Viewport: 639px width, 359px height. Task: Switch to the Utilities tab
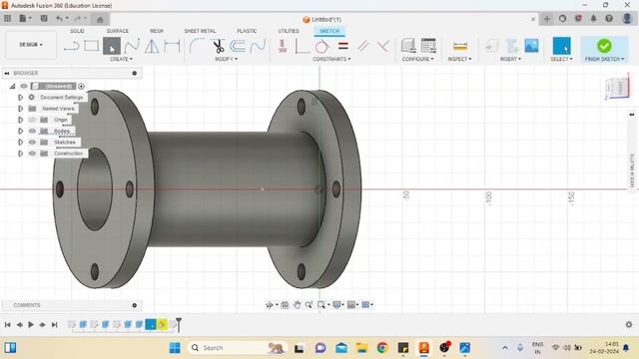(x=289, y=31)
